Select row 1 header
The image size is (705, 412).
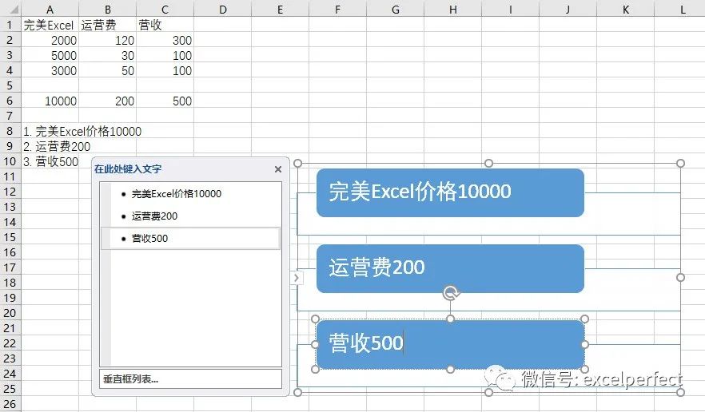click(x=10, y=24)
